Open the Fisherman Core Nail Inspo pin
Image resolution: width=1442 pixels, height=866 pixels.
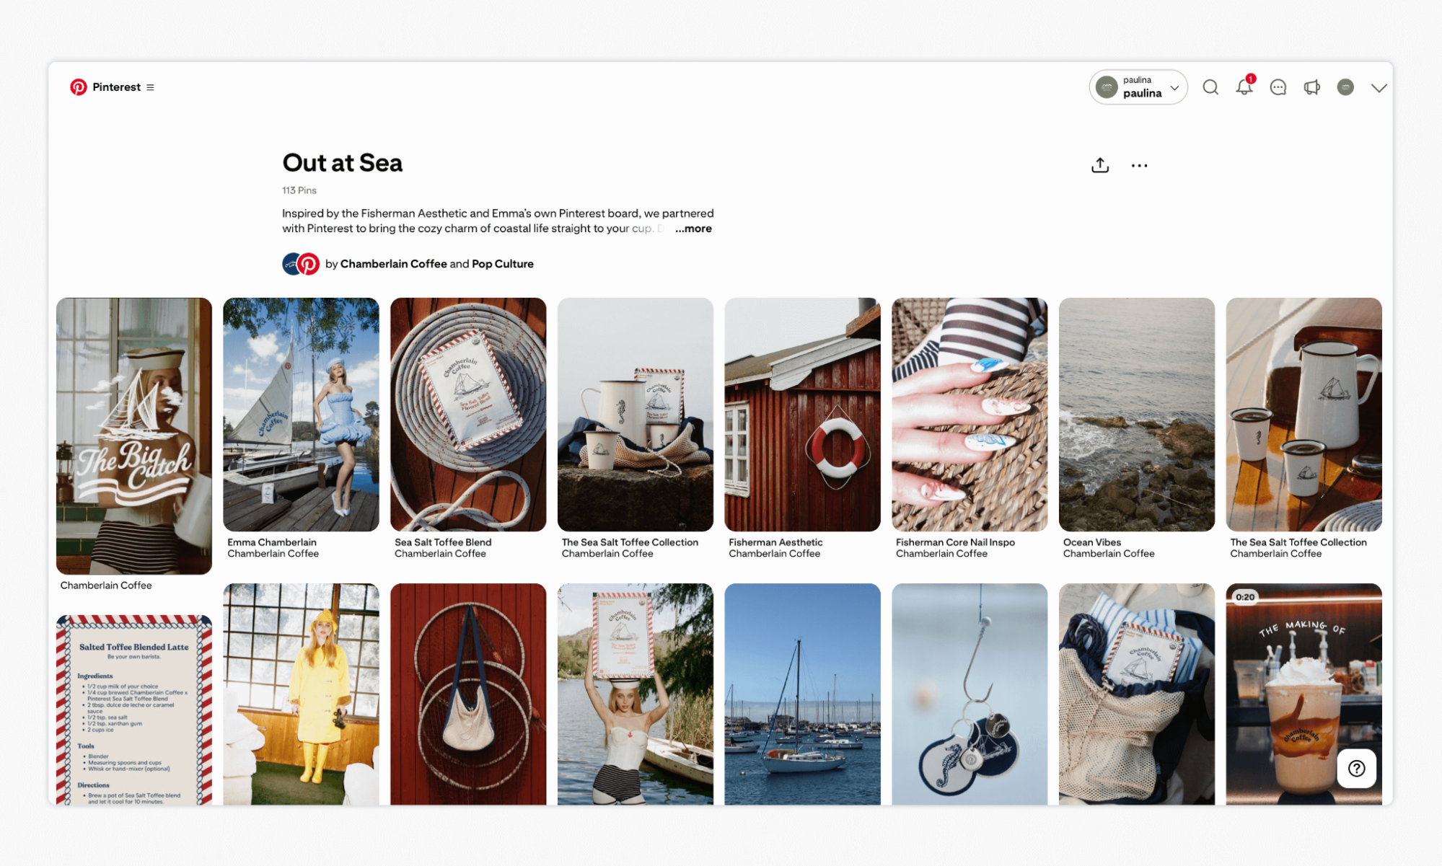pos(970,415)
